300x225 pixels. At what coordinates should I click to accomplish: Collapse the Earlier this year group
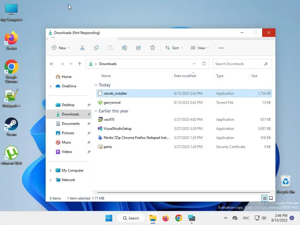(96, 111)
